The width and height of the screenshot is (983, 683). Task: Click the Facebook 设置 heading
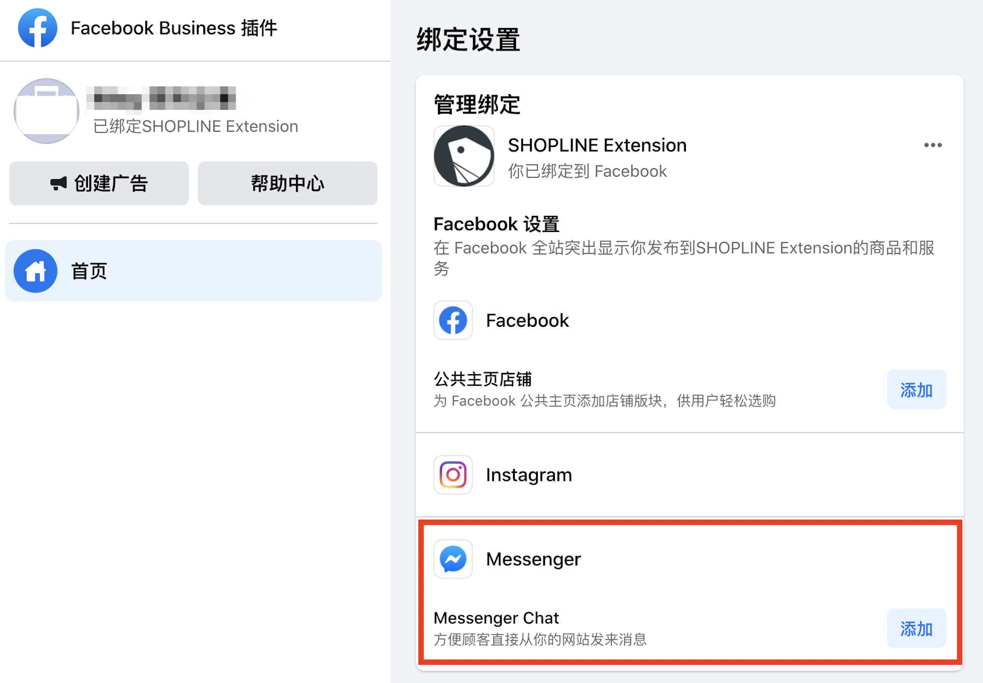496,224
